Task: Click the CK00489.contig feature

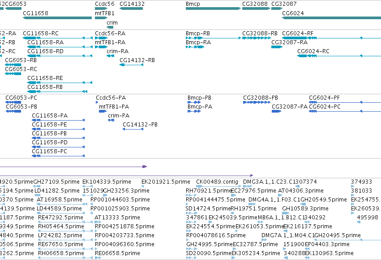Action: [218, 186]
